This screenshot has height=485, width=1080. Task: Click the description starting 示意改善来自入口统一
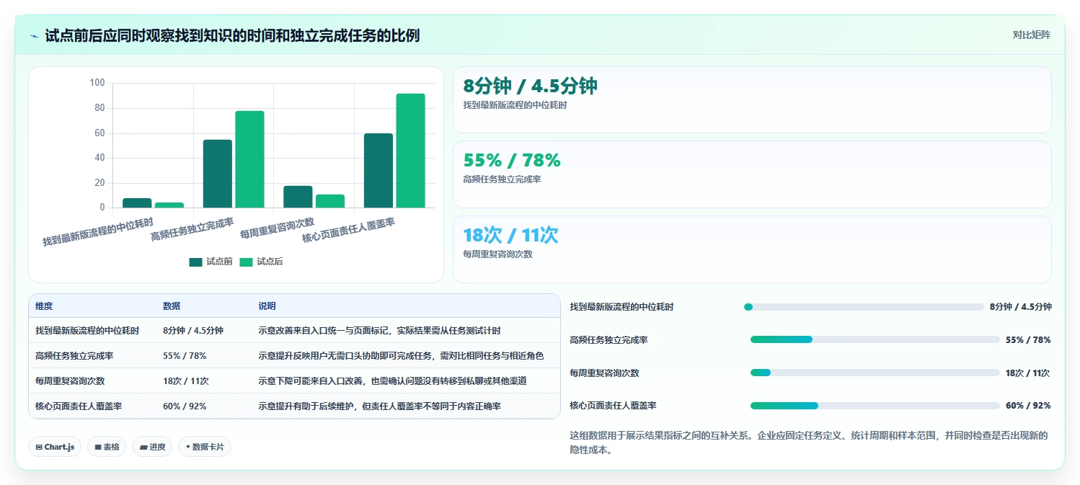379,331
